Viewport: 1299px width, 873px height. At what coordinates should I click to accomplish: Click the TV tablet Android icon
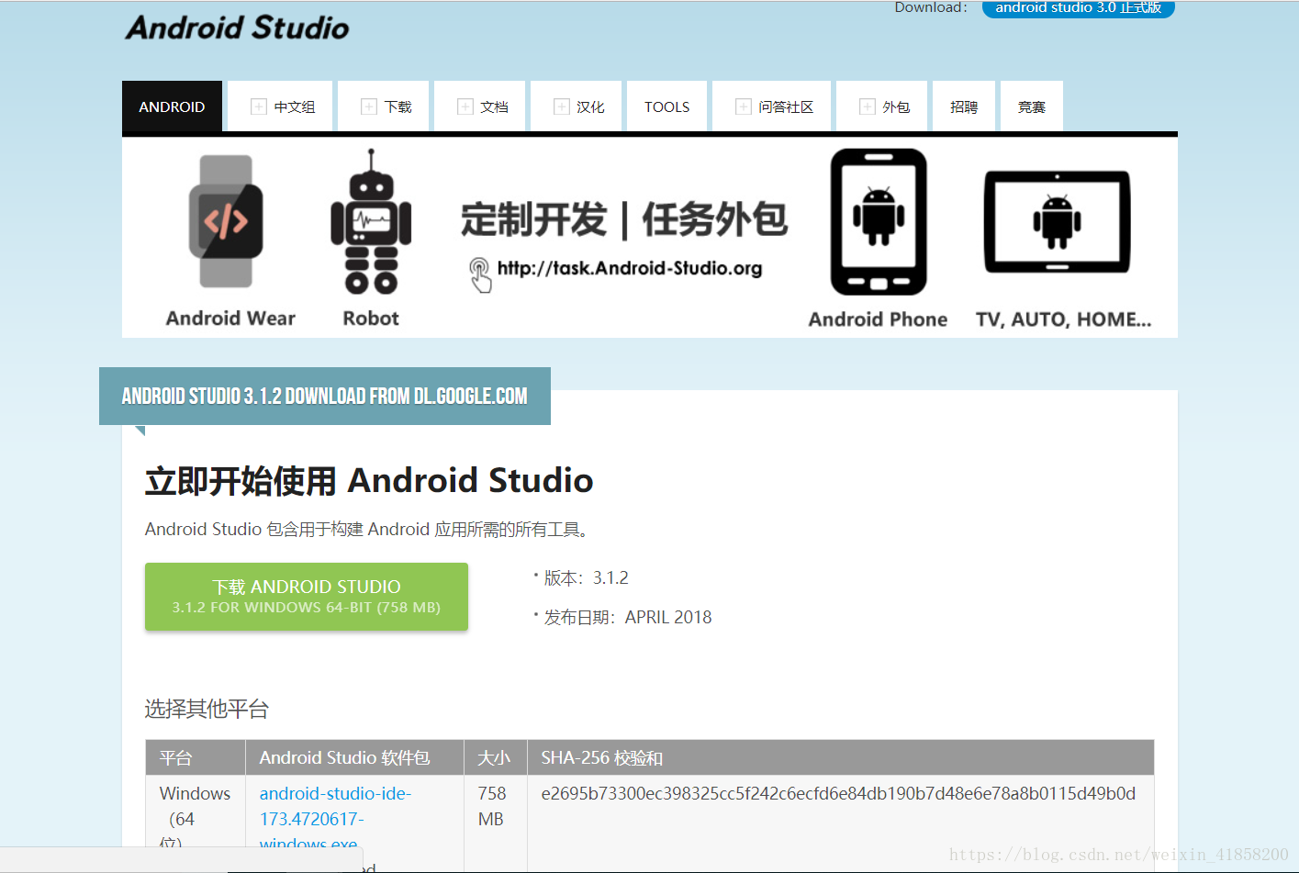coord(1057,222)
